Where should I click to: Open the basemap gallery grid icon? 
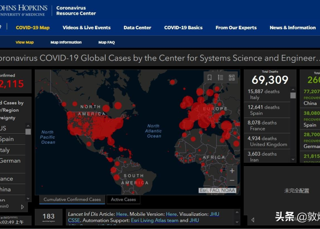tap(232, 77)
